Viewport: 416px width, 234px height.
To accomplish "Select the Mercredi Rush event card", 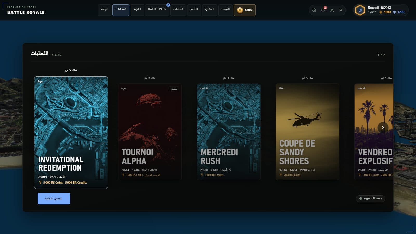I will click(x=229, y=132).
